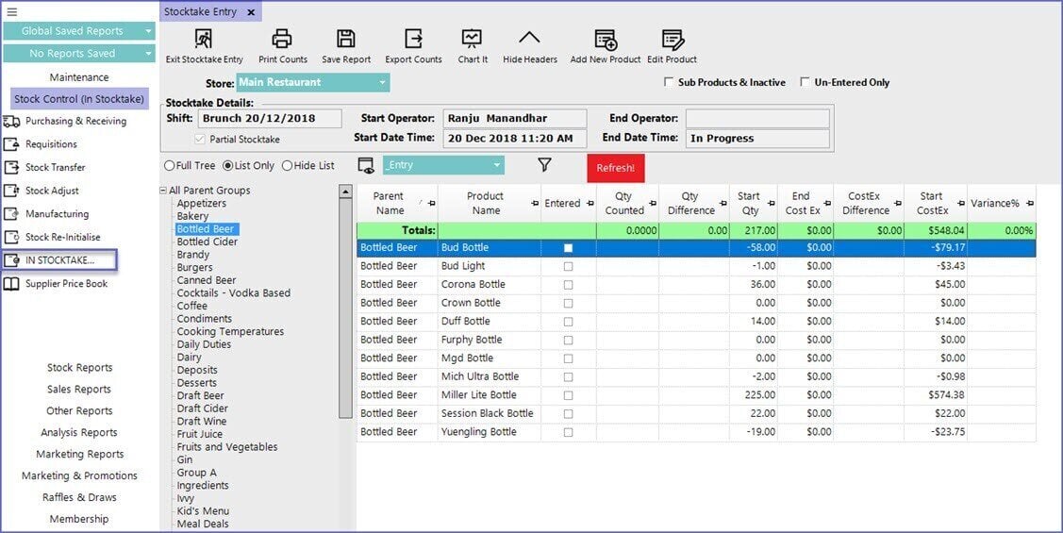Screen dimensions: 1063x533
Task: Expand the Global Saved Reports dropdown
Action: 148,31
